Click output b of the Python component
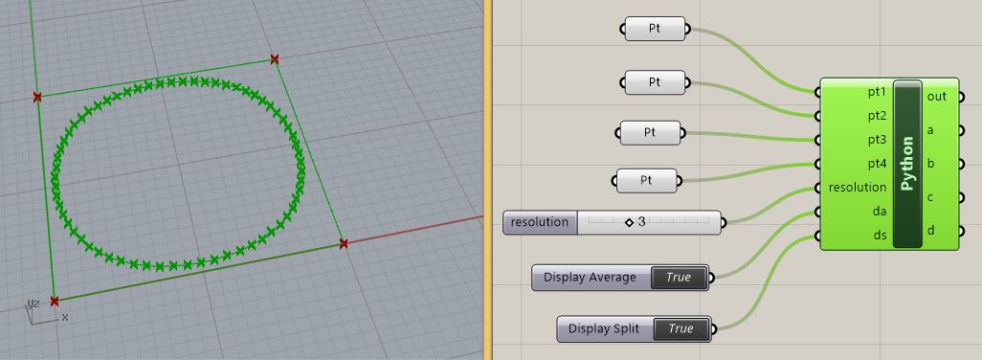 tap(930, 164)
